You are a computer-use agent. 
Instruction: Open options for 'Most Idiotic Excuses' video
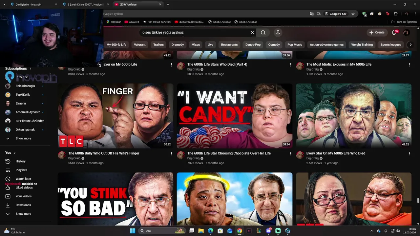coord(409,65)
